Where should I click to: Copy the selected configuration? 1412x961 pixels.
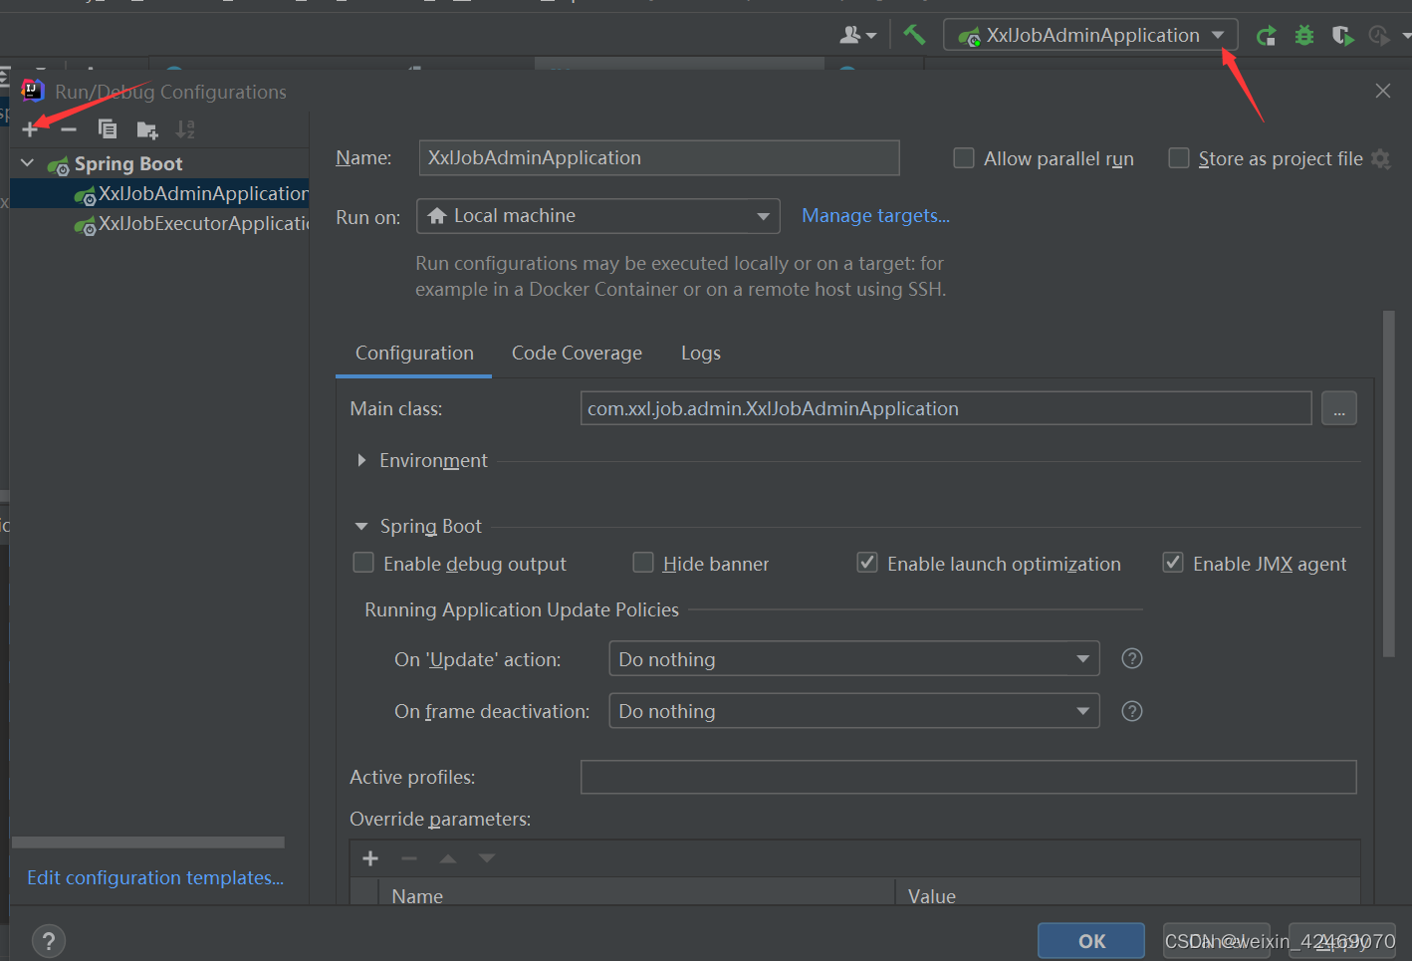tap(108, 129)
